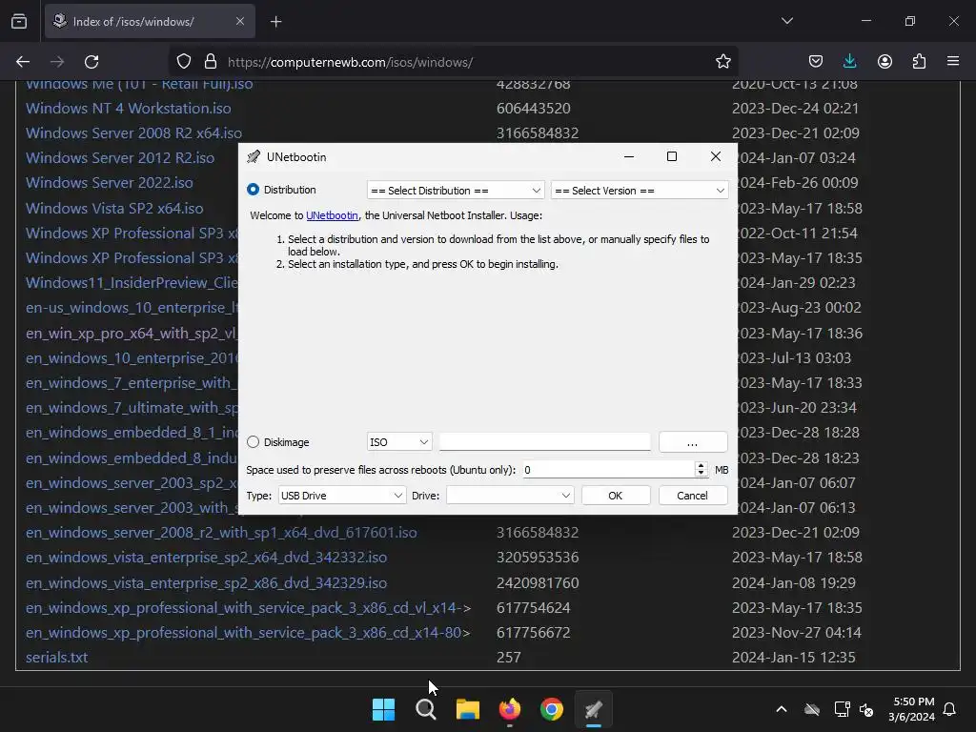Open the clock showing 5:50 PM
This screenshot has width=976, height=732.
coord(911,709)
